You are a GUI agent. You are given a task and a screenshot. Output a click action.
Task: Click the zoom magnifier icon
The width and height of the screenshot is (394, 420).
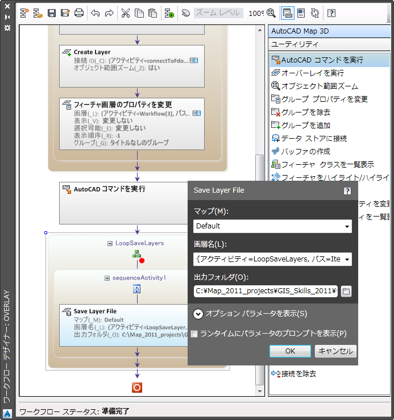(271, 13)
